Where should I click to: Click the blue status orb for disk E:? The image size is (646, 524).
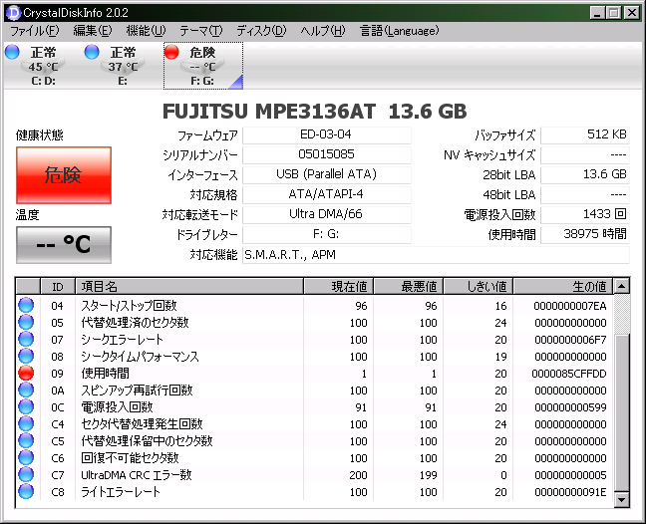coord(92,52)
